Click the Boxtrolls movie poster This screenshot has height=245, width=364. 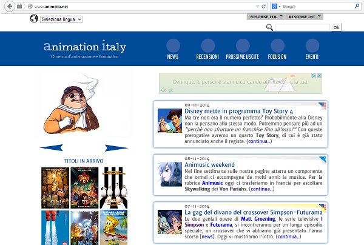[x=55, y=188]
